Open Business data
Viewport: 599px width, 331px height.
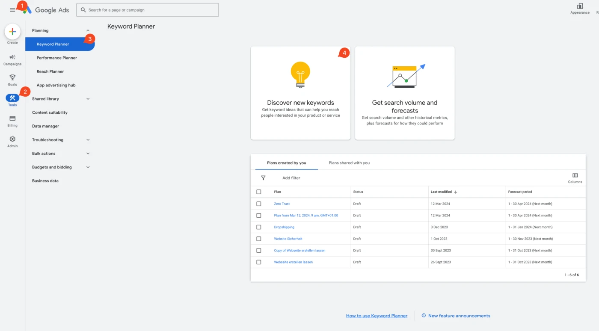tap(45, 181)
